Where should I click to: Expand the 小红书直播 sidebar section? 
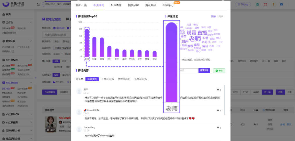[31, 122]
